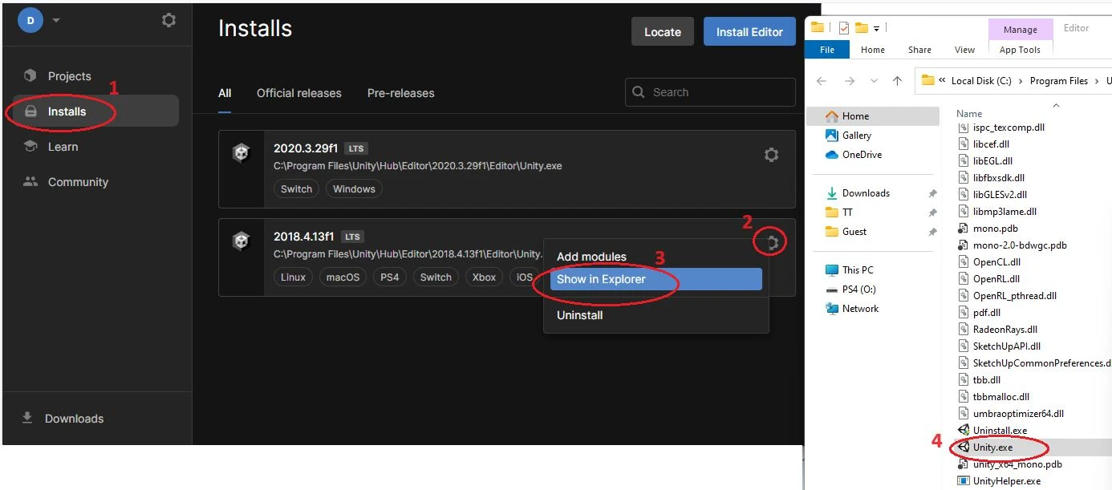Open App Tools ribbon tab
The height and width of the screenshot is (490, 1112).
[x=1020, y=50]
